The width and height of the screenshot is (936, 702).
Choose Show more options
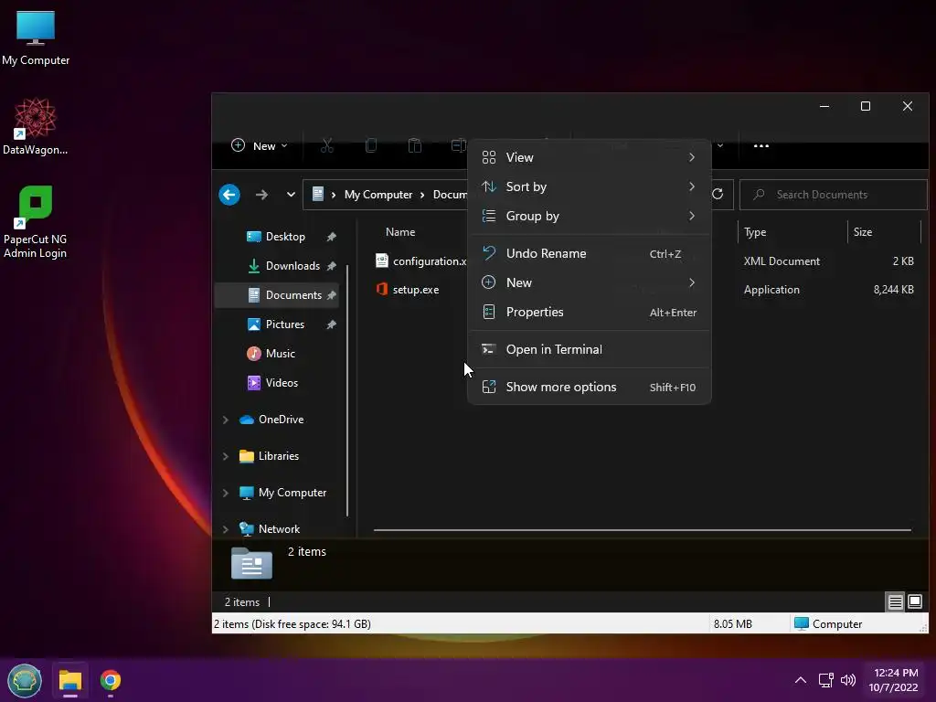tap(590, 388)
